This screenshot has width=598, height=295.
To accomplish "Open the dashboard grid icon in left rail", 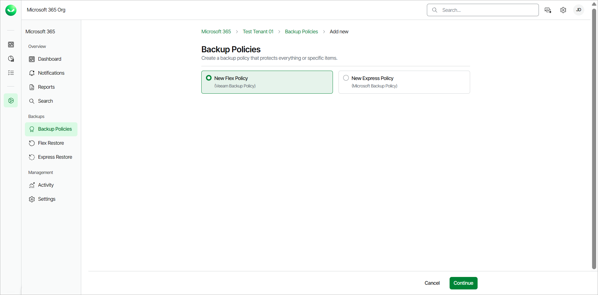I will click(x=11, y=44).
